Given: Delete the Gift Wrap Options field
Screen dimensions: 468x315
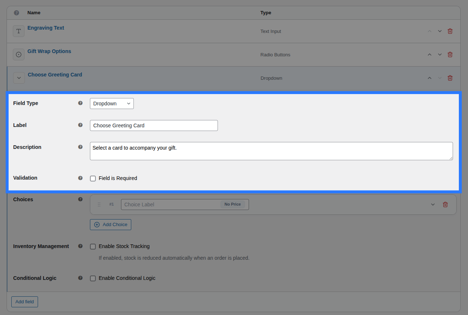Looking at the screenshot, I should [450, 55].
